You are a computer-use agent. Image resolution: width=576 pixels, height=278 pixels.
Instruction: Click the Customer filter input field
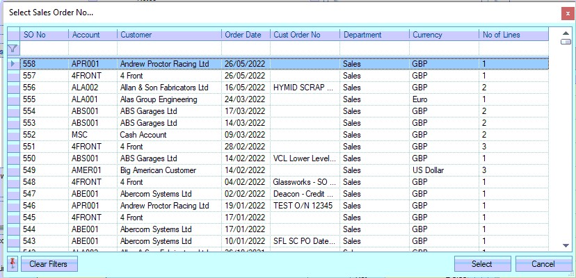pyautogui.click(x=169, y=48)
